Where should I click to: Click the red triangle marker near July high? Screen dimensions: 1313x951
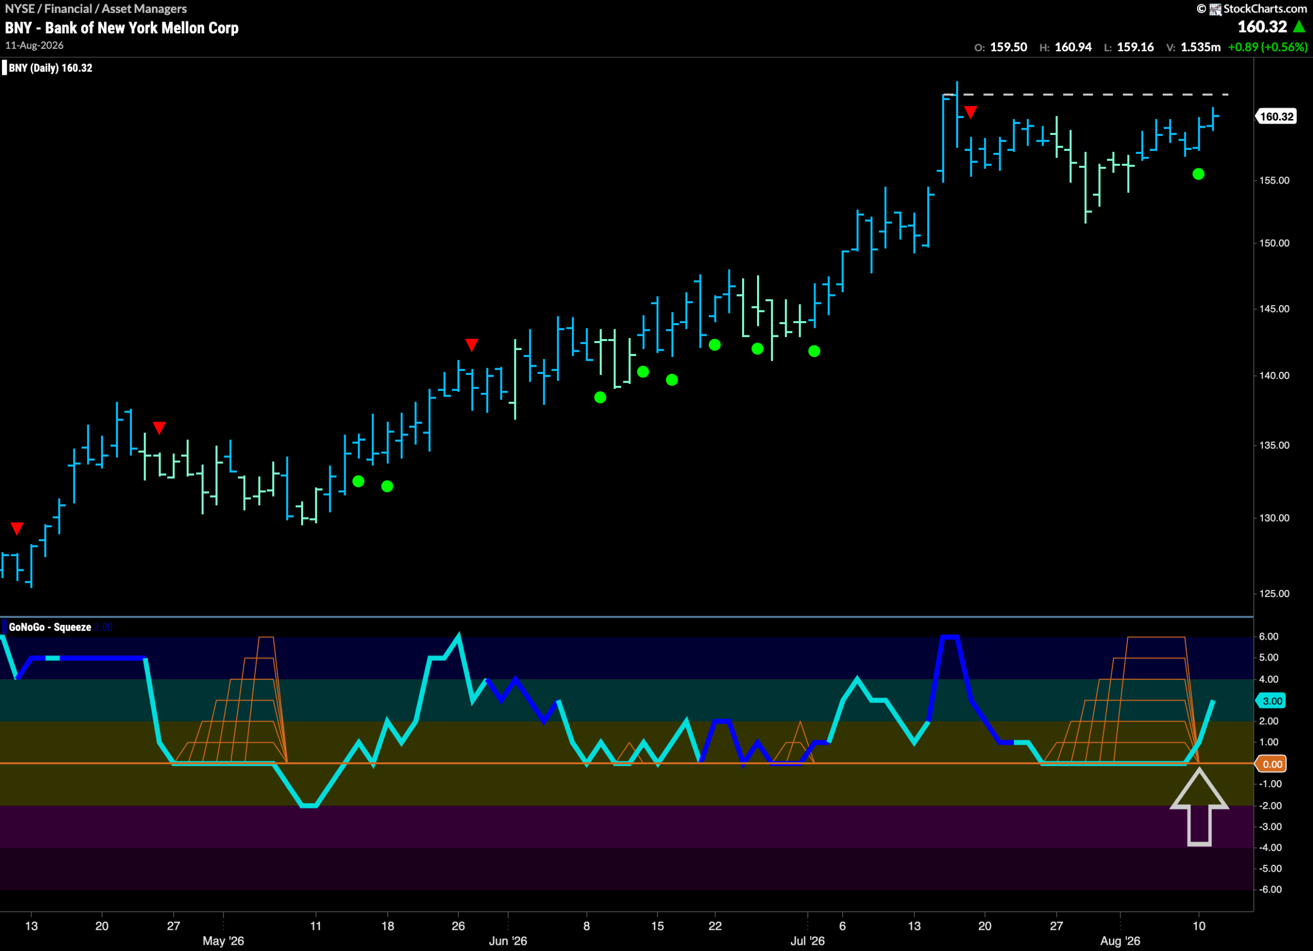[x=971, y=112]
